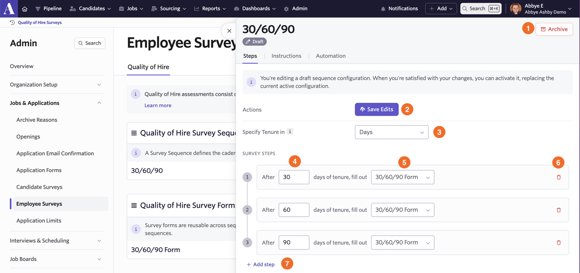580x273 pixels.
Task: Edit the 60 days tenure field
Action: coord(294,210)
